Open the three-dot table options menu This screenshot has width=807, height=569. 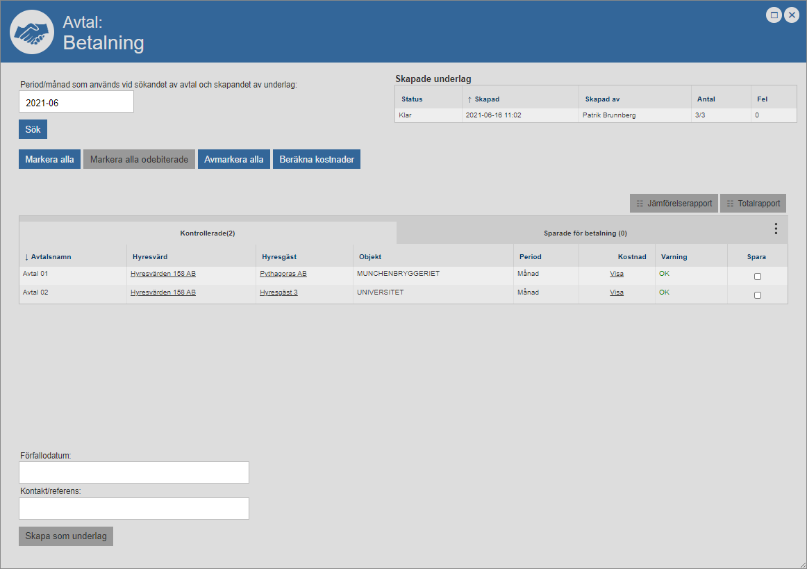(x=776, y=229)
